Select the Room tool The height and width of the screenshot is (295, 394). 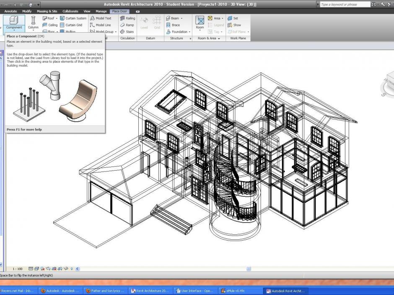tap(200, 23)
